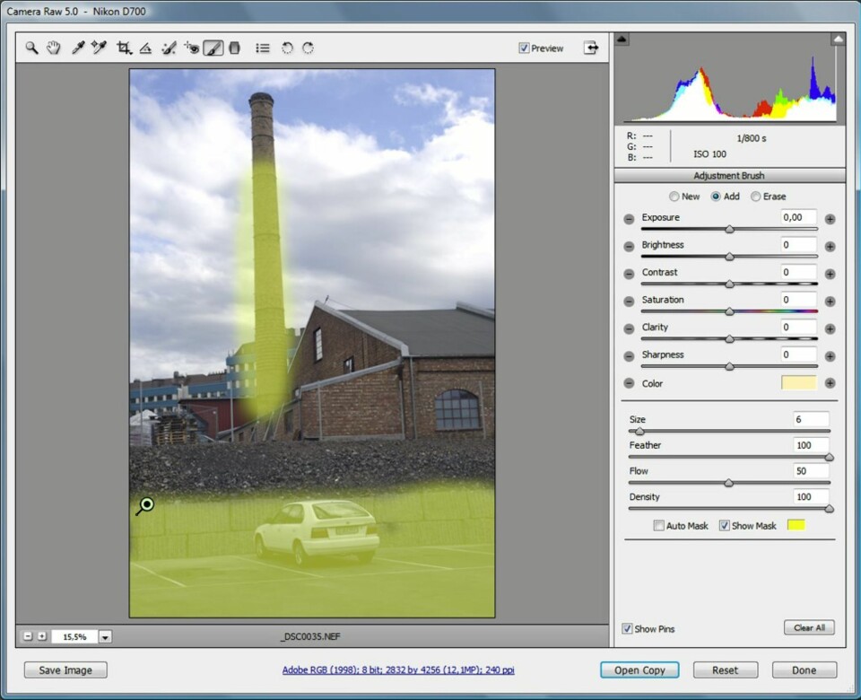Increase Brightness with plus button
Image resolution: width=861 pixels, height=700 pixels.
click(831, 246)
